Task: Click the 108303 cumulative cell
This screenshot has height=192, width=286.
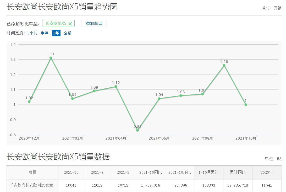Action: coord(209,185)
